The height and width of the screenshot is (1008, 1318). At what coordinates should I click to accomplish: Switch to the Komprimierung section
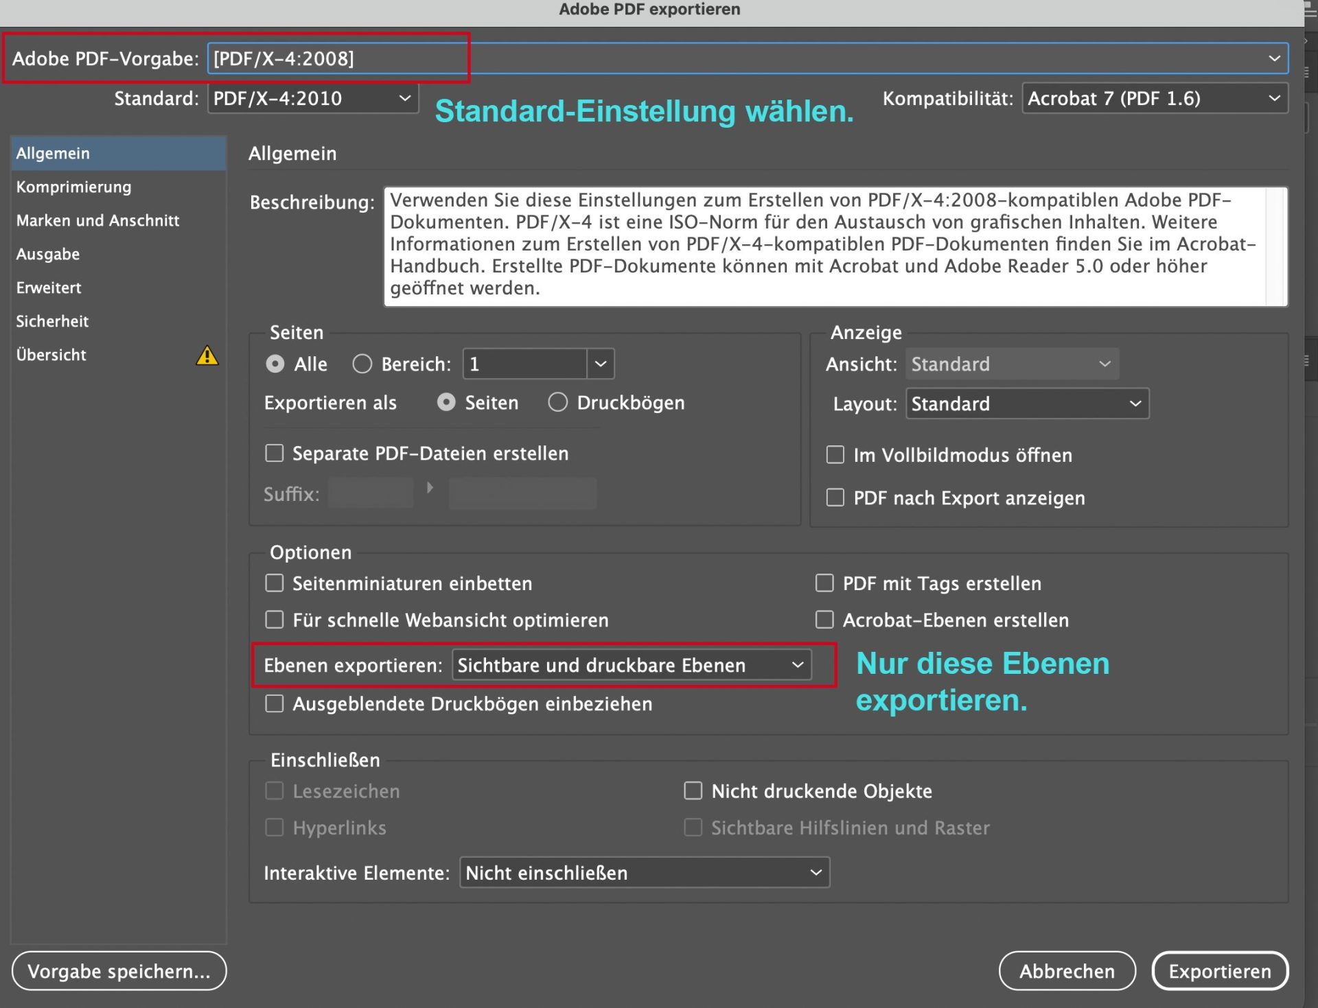[x=118, y=187]
